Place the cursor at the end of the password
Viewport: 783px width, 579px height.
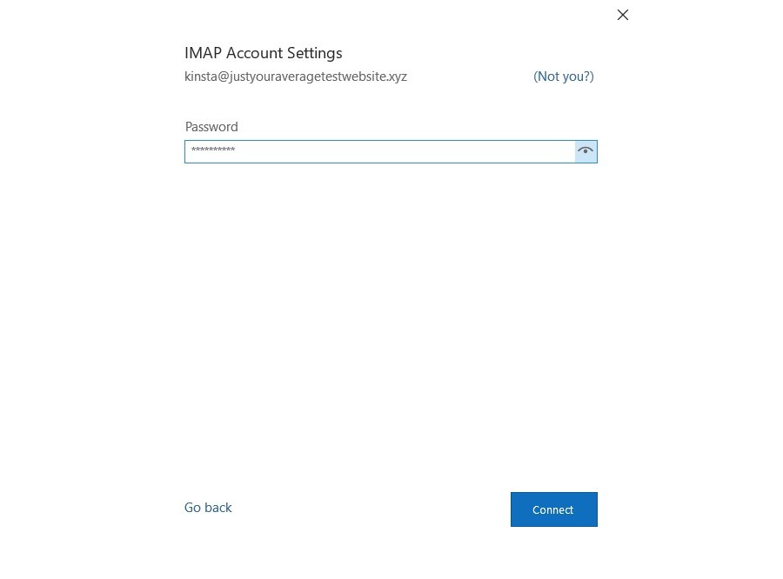click(x=238, y=151)
